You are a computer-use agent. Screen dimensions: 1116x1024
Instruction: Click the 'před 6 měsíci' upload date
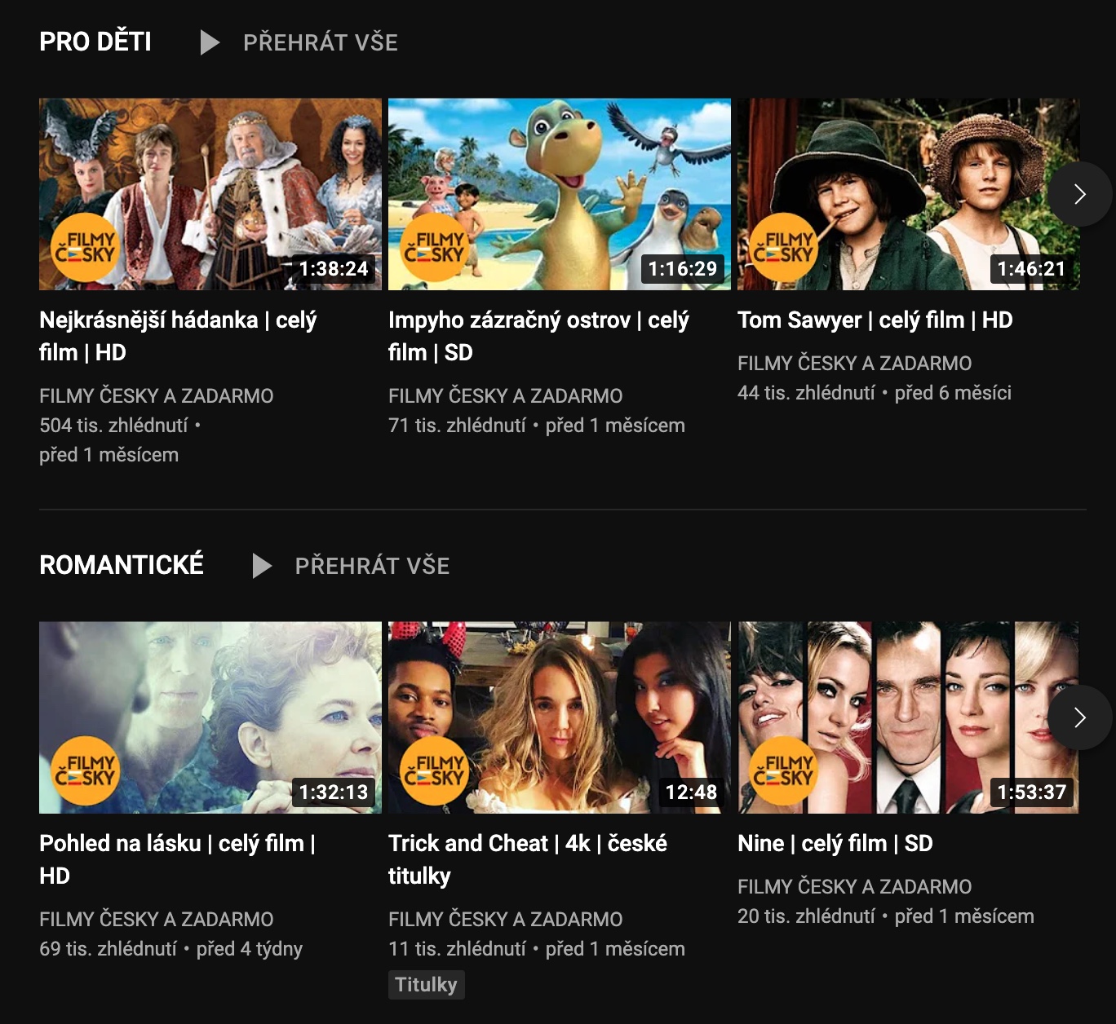[953, 393]
